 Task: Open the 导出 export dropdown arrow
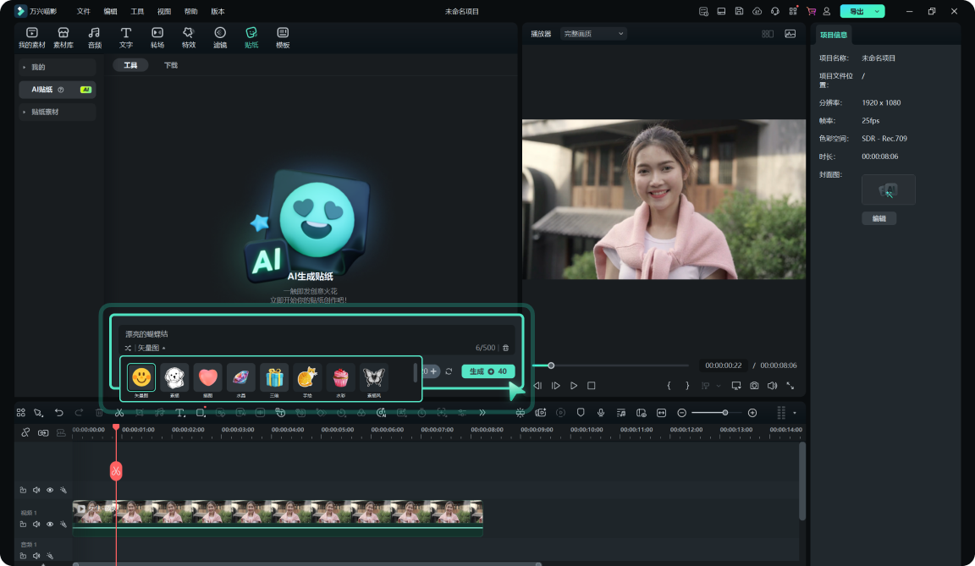(879, 11)
